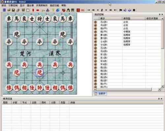Select the red 炮 piece highlighted on board
Viewport: 165px width, 131px height.
[x=40, y=72]
